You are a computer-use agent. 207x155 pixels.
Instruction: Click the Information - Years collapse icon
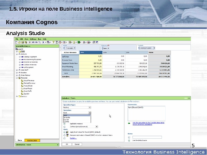(58, 145)
